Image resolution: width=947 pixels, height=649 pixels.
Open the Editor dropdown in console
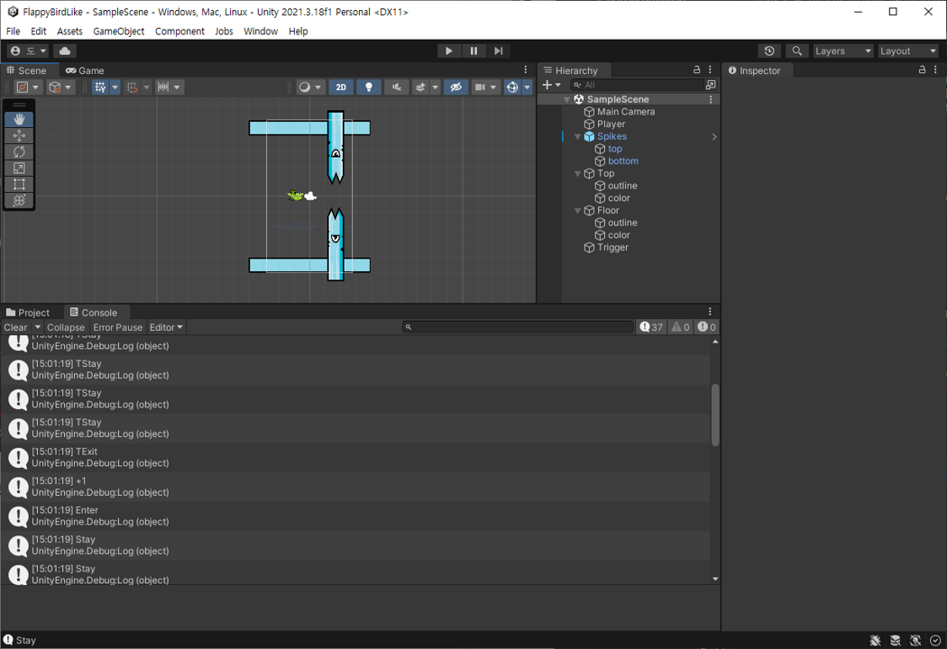[166, 327]
